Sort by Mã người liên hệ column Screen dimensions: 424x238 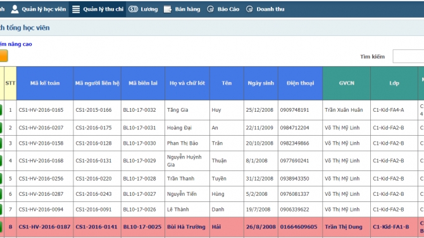click(97, 83)
